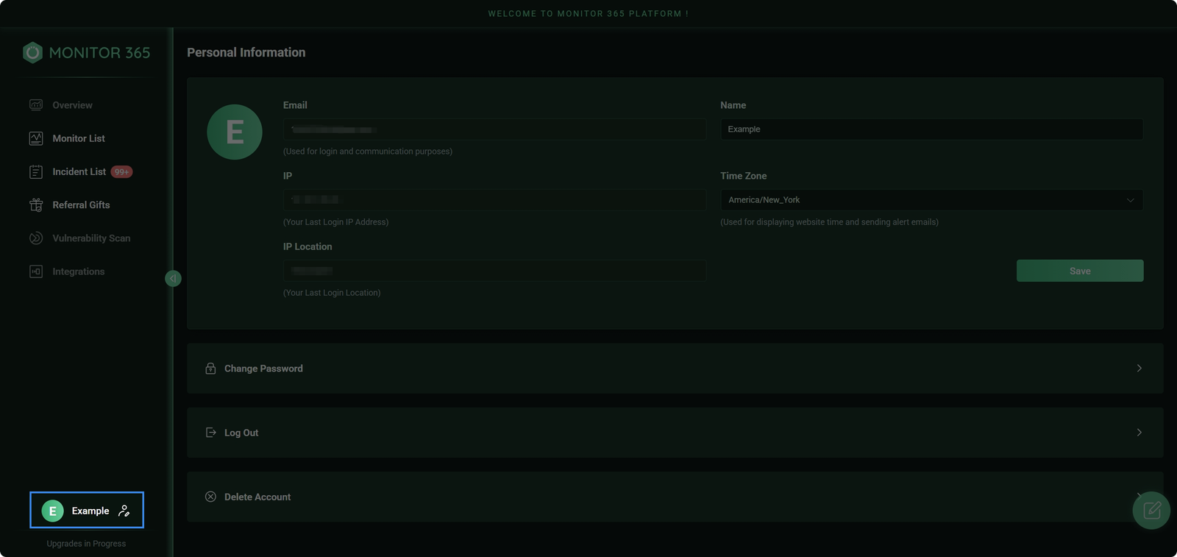Screen dimensions: 1177x557
Task: Go to Monitor List menu item
Action: click(79, 138)
